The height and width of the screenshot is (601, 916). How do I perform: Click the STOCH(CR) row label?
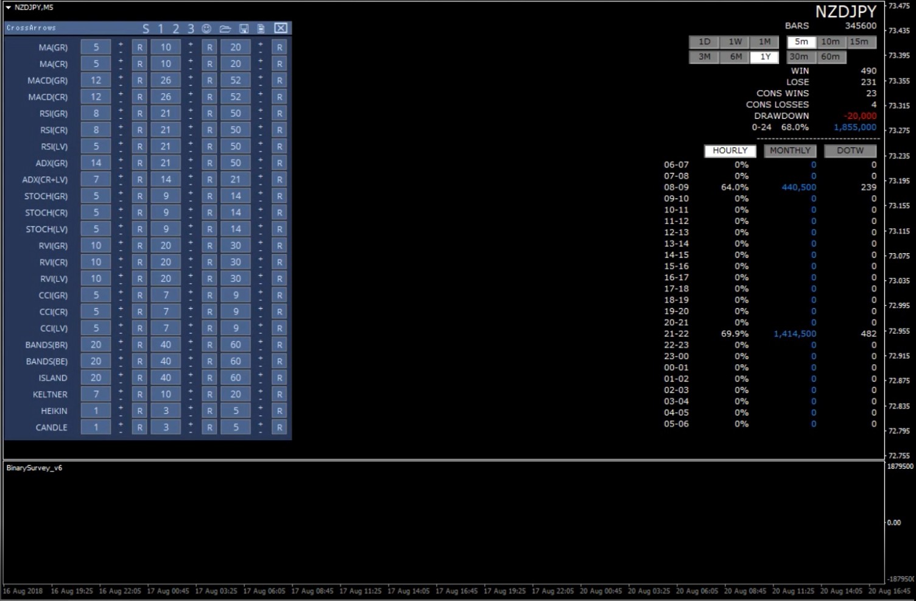(46, 213)
